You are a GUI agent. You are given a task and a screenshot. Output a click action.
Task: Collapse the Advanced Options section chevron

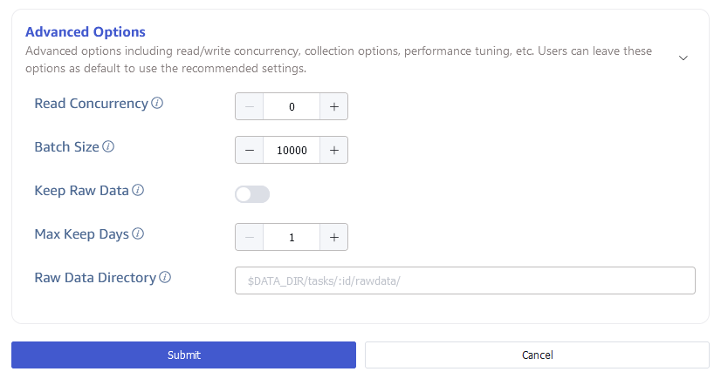[x=683, y=57]
